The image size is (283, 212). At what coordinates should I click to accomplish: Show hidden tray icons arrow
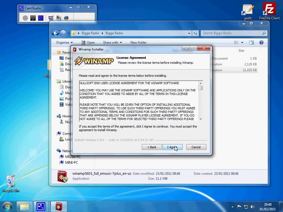click(233, 207)
